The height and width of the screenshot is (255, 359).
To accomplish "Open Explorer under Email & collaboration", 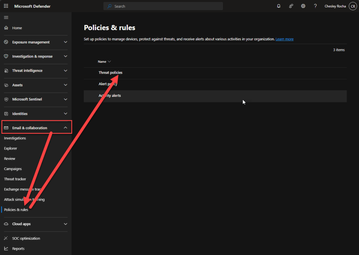I will click(x=11, y=148).
